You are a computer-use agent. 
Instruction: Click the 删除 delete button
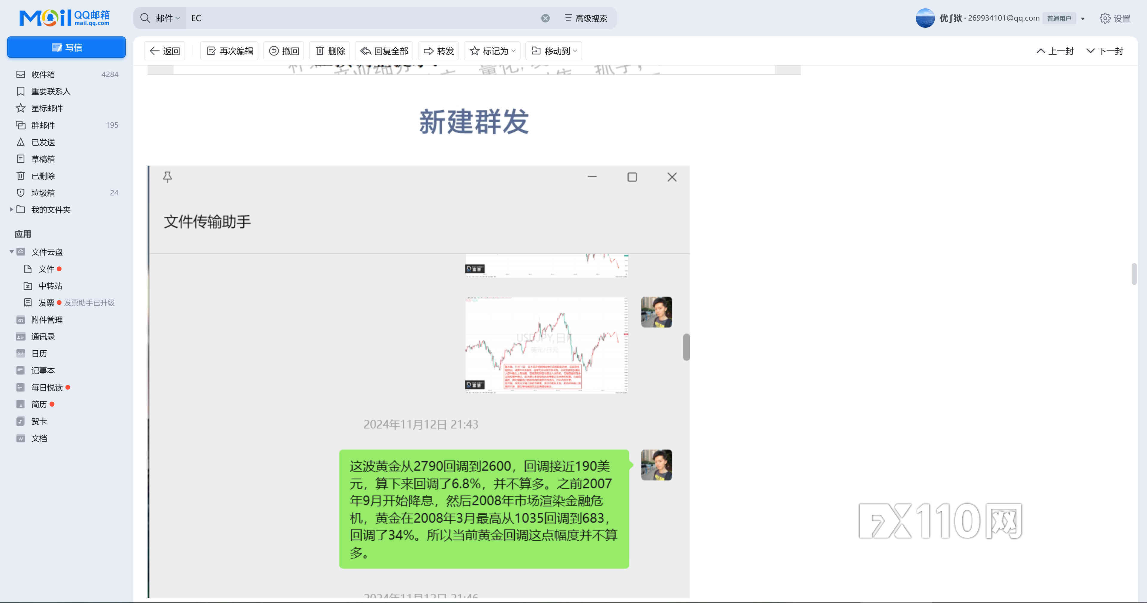point(330,51)
